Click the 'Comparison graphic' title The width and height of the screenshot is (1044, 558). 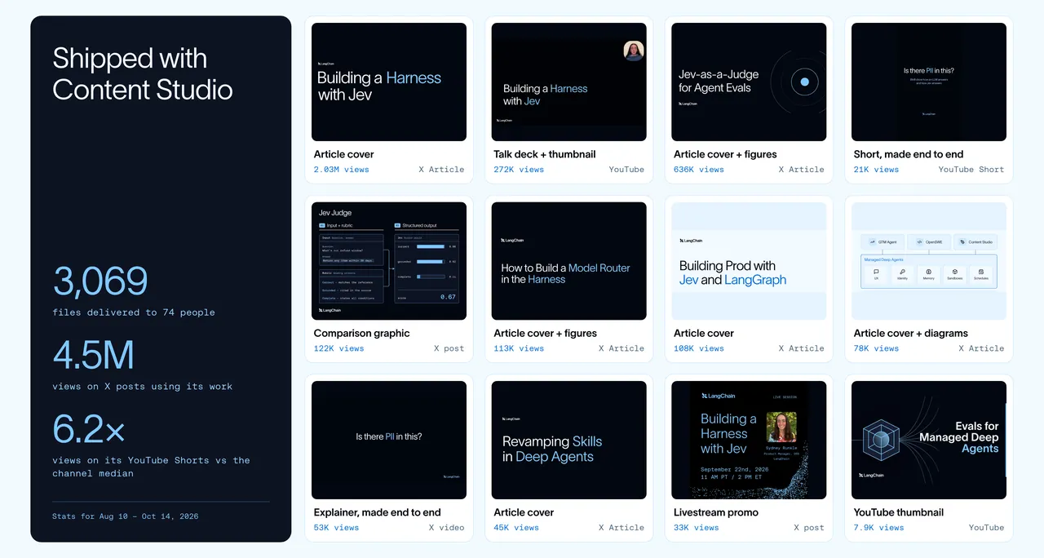(362, 333)
